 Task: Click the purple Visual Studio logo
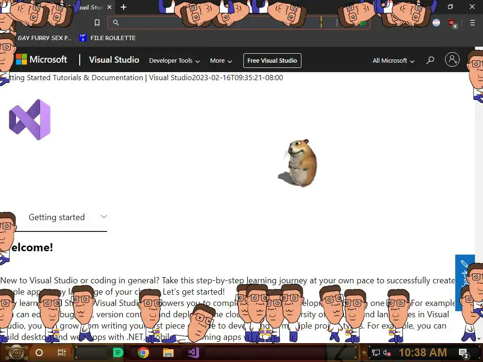click(x=30, y=120)
